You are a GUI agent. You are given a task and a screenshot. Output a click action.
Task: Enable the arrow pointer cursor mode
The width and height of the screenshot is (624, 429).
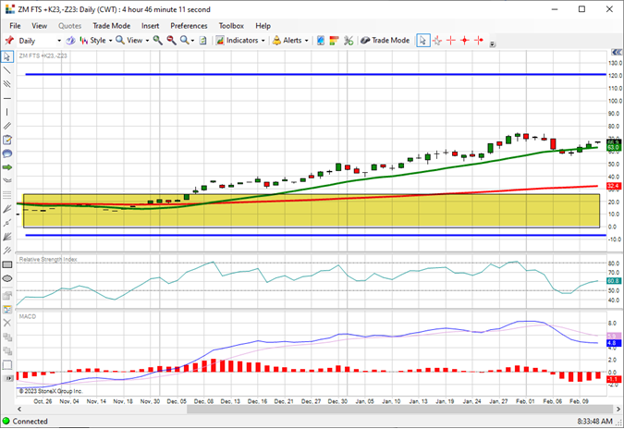tap(423, 41)
